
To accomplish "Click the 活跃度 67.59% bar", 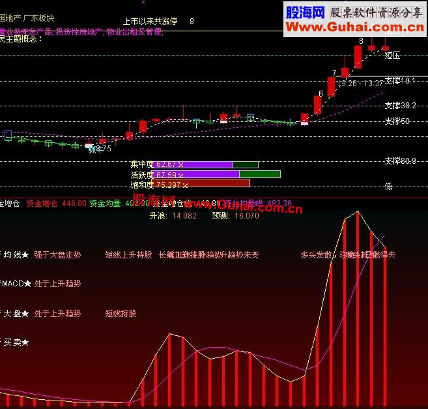I will click(x=216, y=174).
